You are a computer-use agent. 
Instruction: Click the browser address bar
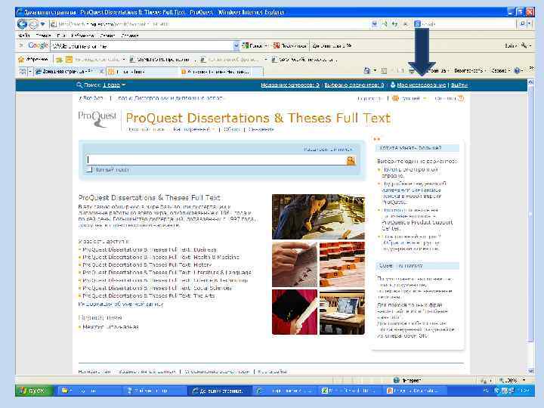[x=209, y=24]
